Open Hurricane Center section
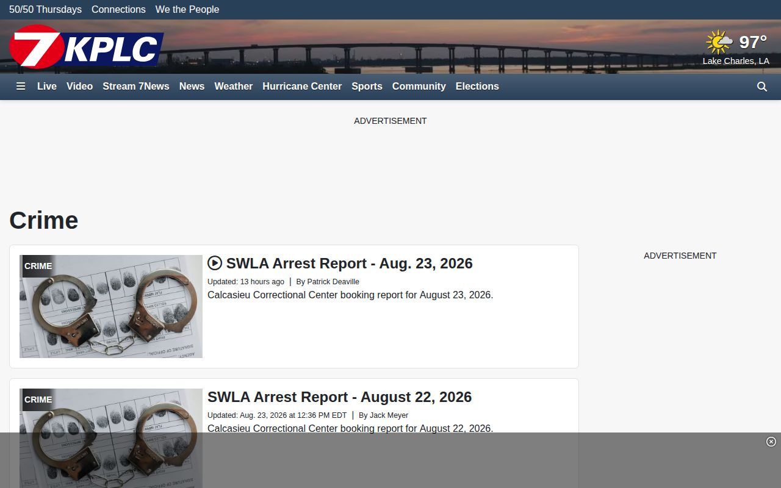The width and height of the screenshot is (781, 488). [x=302, y=87]
